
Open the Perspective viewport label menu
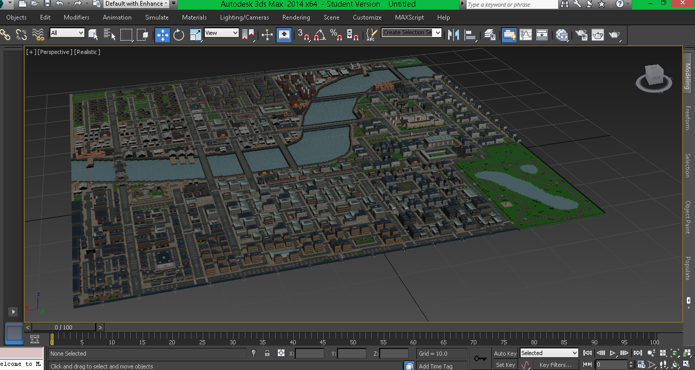pyautogui.click(x=55, y=52)
